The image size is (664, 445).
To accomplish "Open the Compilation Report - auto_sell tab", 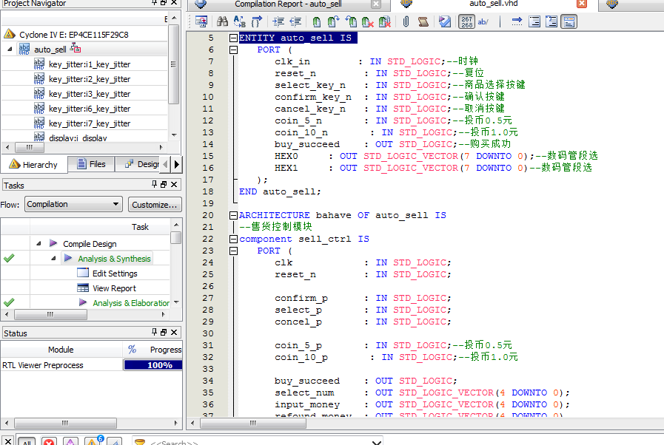I will (288, 4).
